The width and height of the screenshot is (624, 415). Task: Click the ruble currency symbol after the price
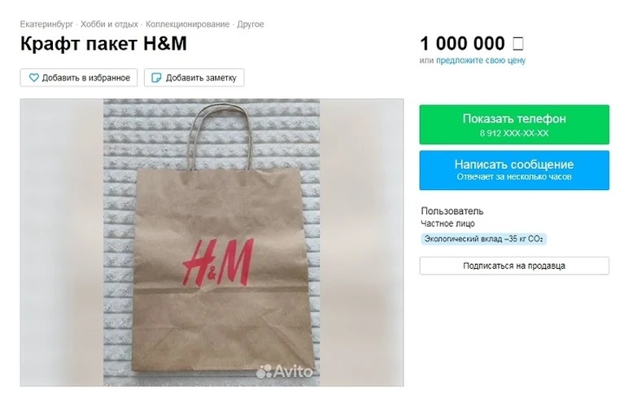coord(517,44)
